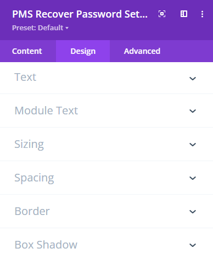Click the Spacing section heading

(34, 178)
